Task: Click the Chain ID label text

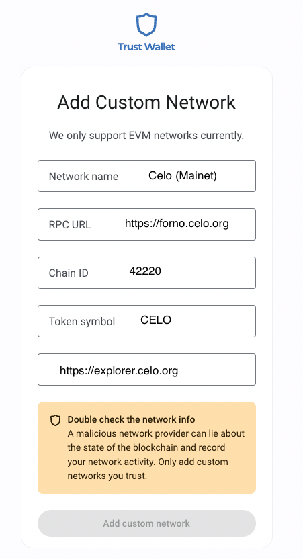Action: (x=69, y=273)
